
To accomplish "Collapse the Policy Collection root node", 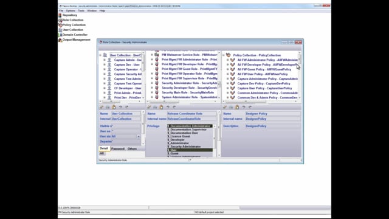I will [x=223, y=55].
